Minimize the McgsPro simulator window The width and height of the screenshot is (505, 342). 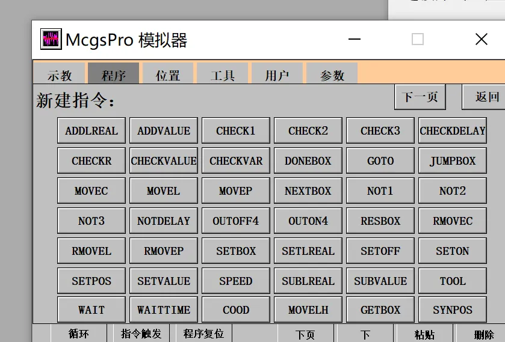(x=355, y=39)
